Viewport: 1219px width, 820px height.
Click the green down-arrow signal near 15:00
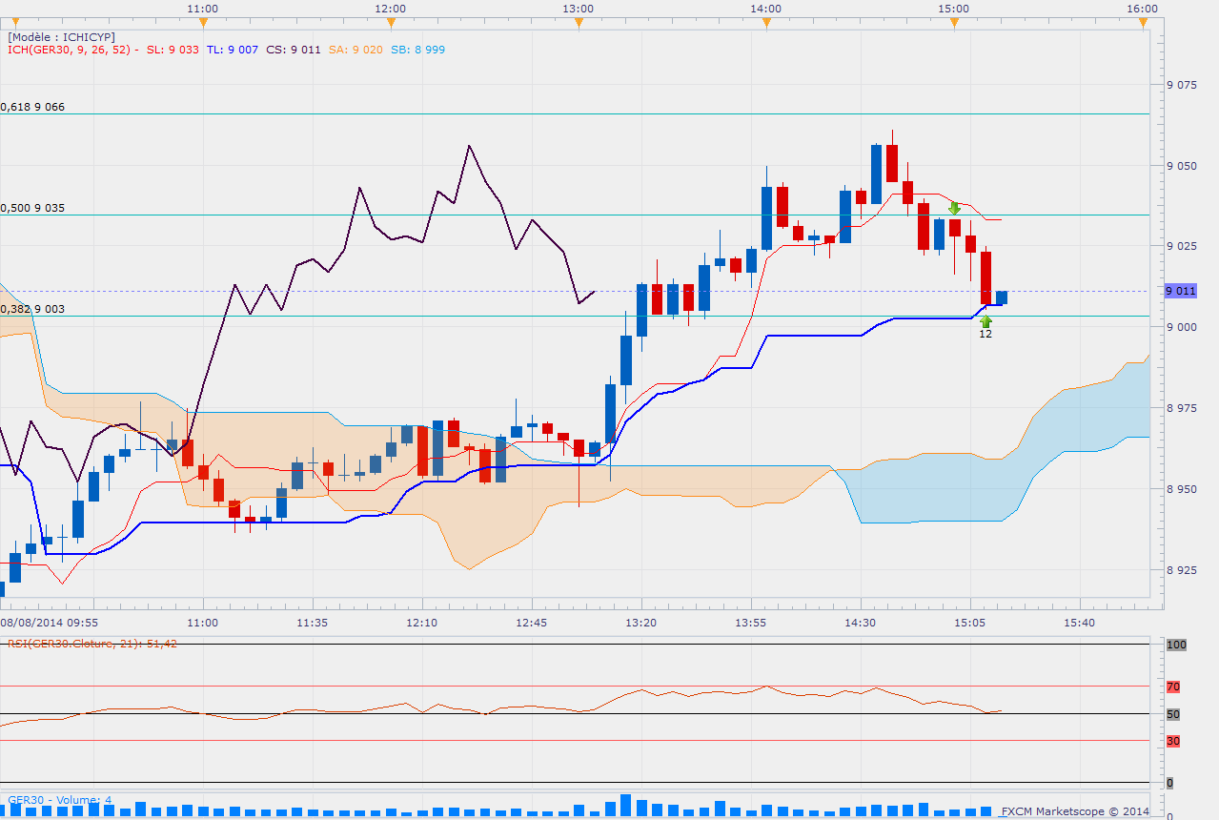tap(954, 207)
